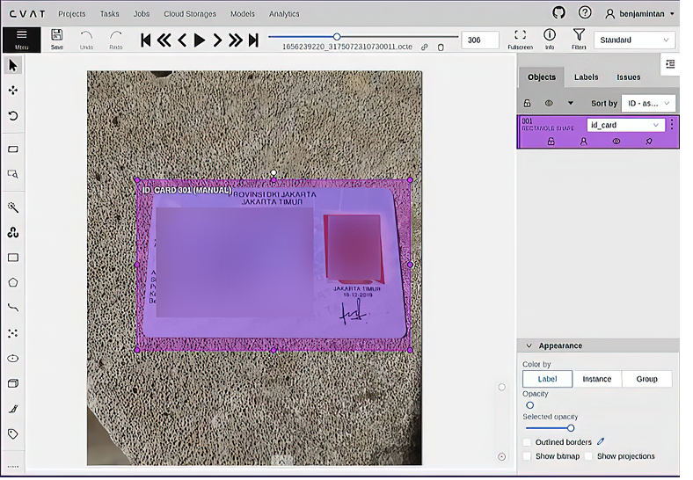Change the id_card label dropdown
Image resolution: width=693 pixels, height=480 pixels.
point(625,125)
